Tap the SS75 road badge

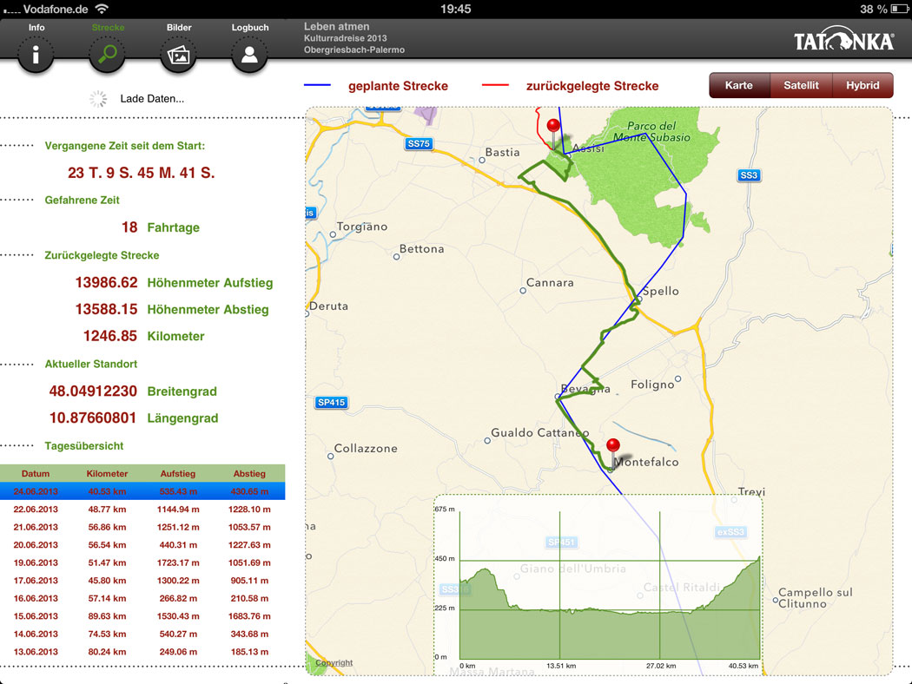coord(419,143)
